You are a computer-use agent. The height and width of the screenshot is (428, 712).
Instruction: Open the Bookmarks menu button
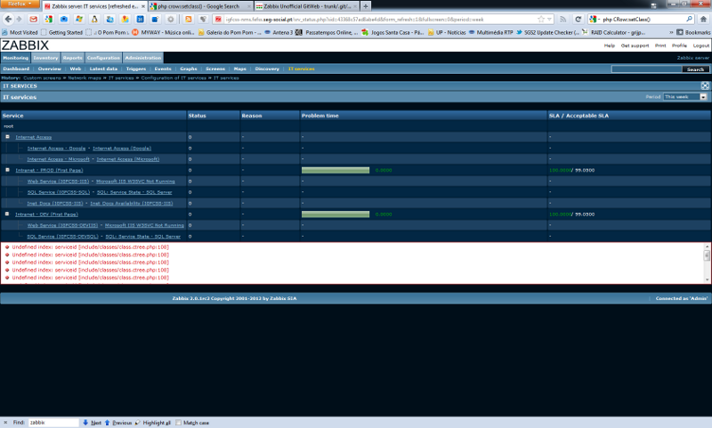[x=693, y=32]
